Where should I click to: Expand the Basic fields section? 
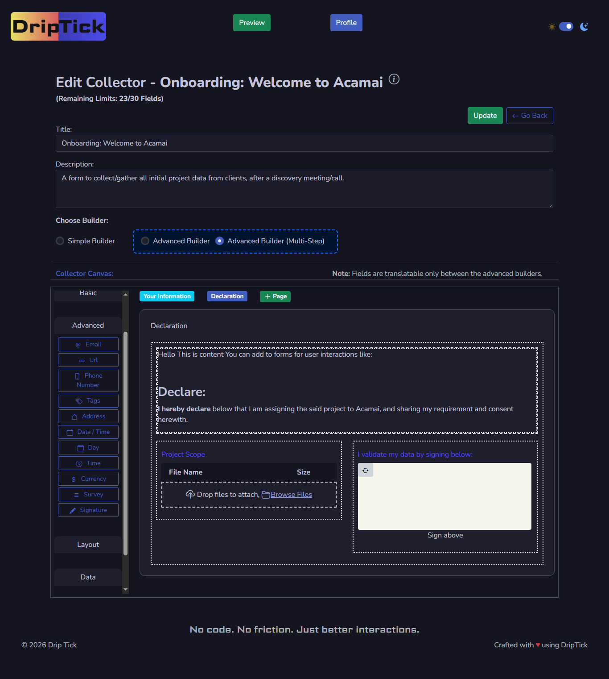pyautogui.click(x=88, y=295)
